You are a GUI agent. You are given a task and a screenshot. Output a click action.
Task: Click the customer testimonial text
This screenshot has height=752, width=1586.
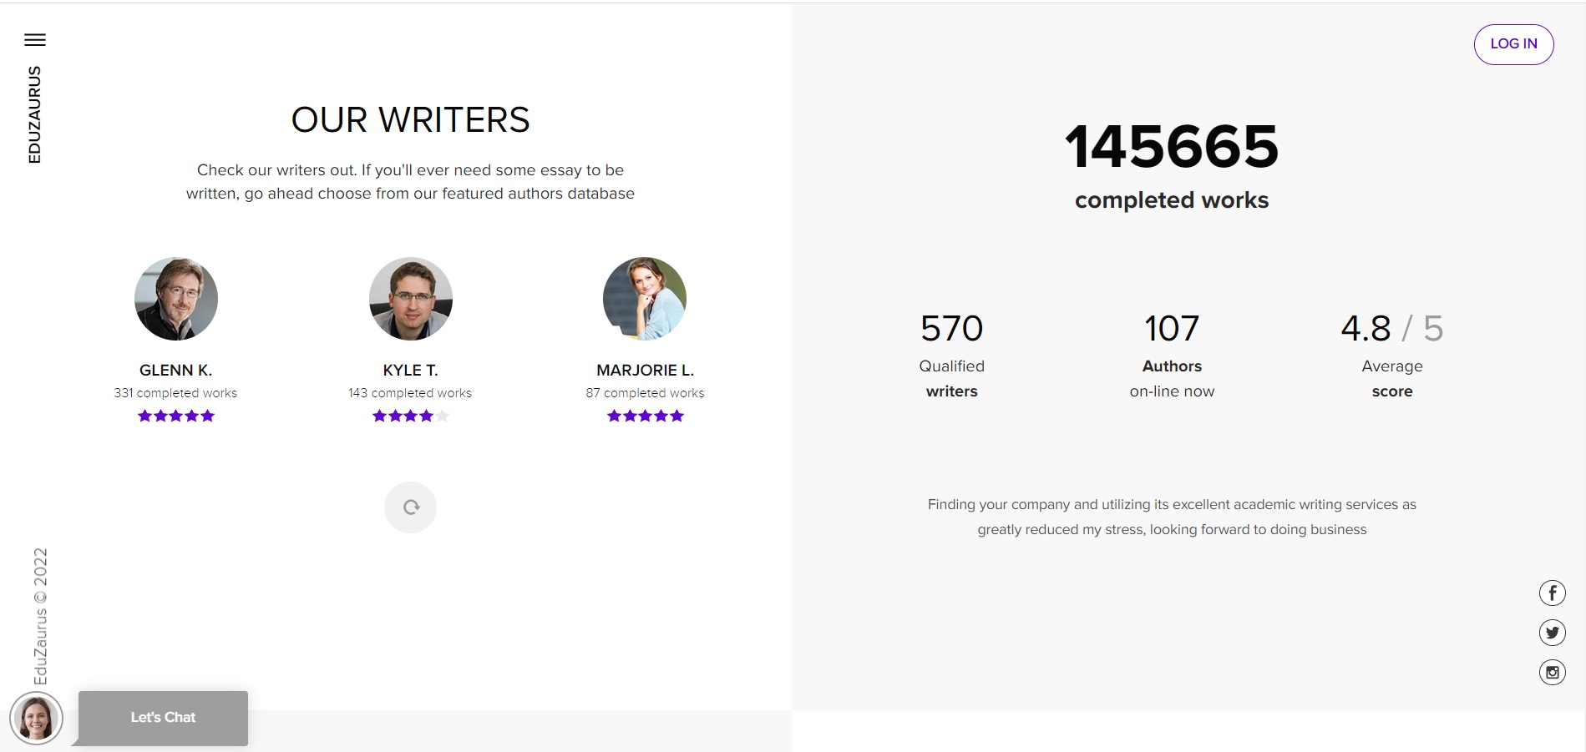pyautogui.click(x=1172, y=517)
